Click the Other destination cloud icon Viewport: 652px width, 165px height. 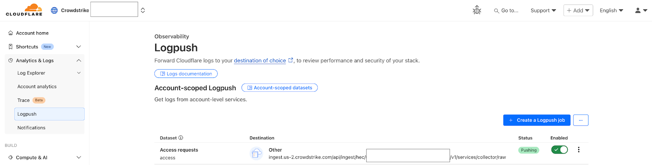click(x=256, y=154)
